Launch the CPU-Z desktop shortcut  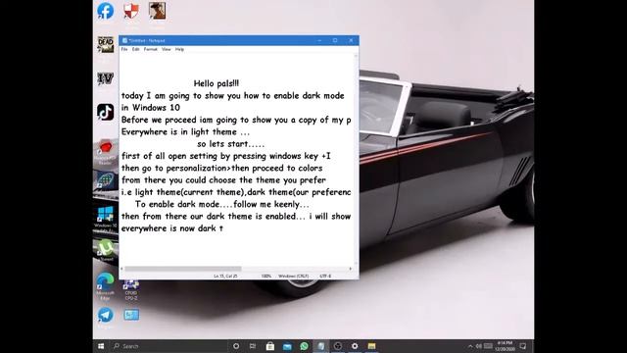click(131, 285)
